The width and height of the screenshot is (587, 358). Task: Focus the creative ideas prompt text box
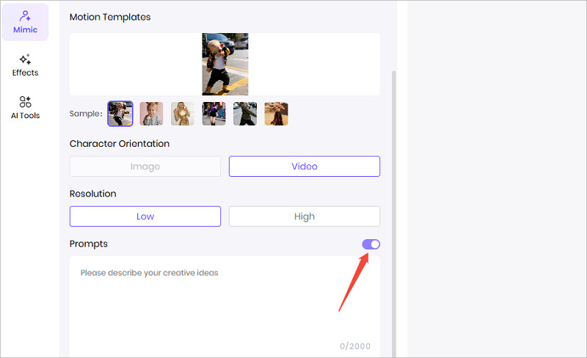click(x=225, y=301)
